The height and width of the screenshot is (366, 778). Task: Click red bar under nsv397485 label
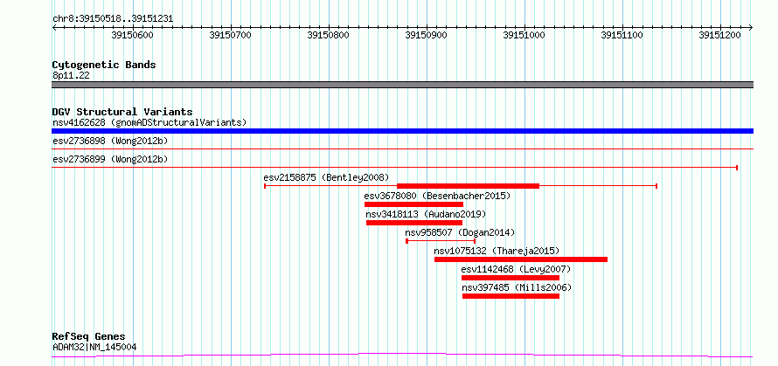[x=511, y=296]
